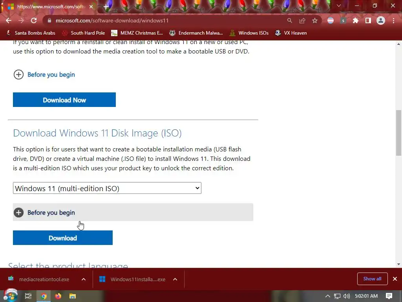This screenshot has height=302, width=402.
Task: Open the S extension icon
Action: point(343,20)
